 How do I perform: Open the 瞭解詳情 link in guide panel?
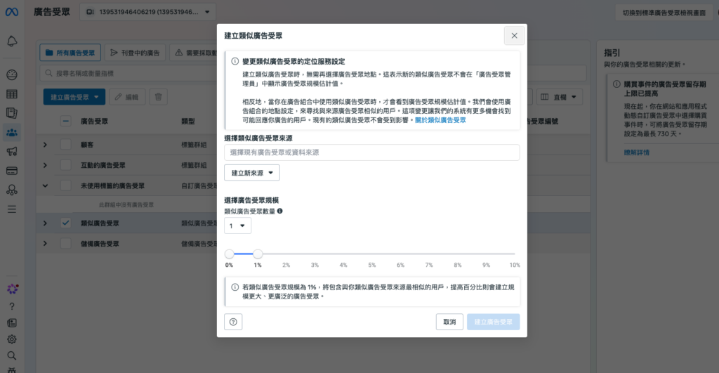[636, 152]
